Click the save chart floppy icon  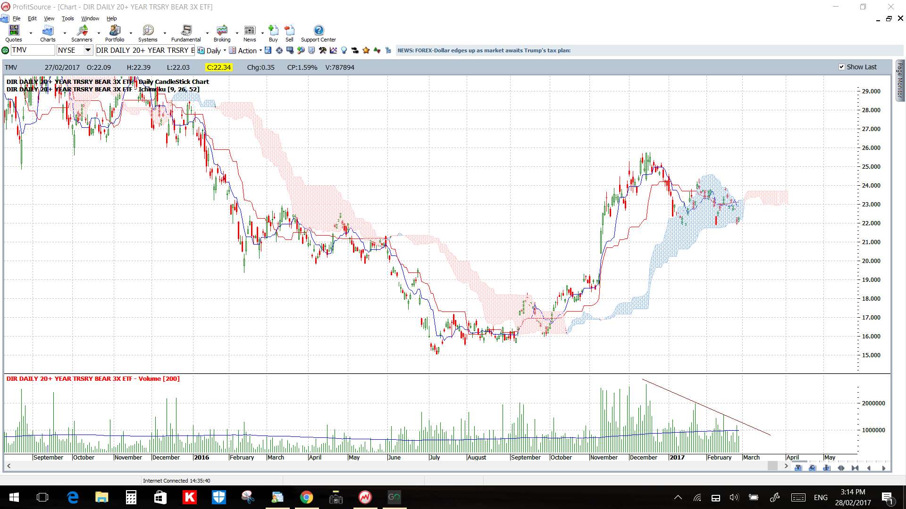click(x=268, y=50)
